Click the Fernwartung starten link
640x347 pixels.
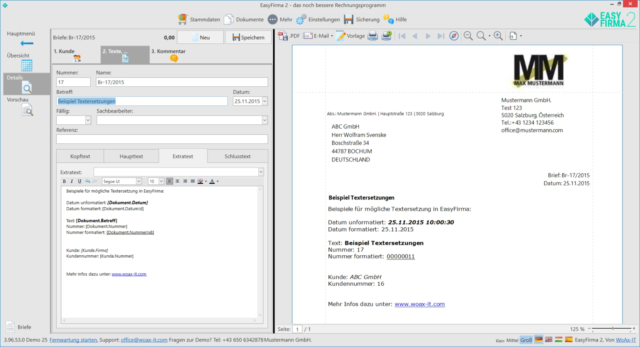click(73, 340)
